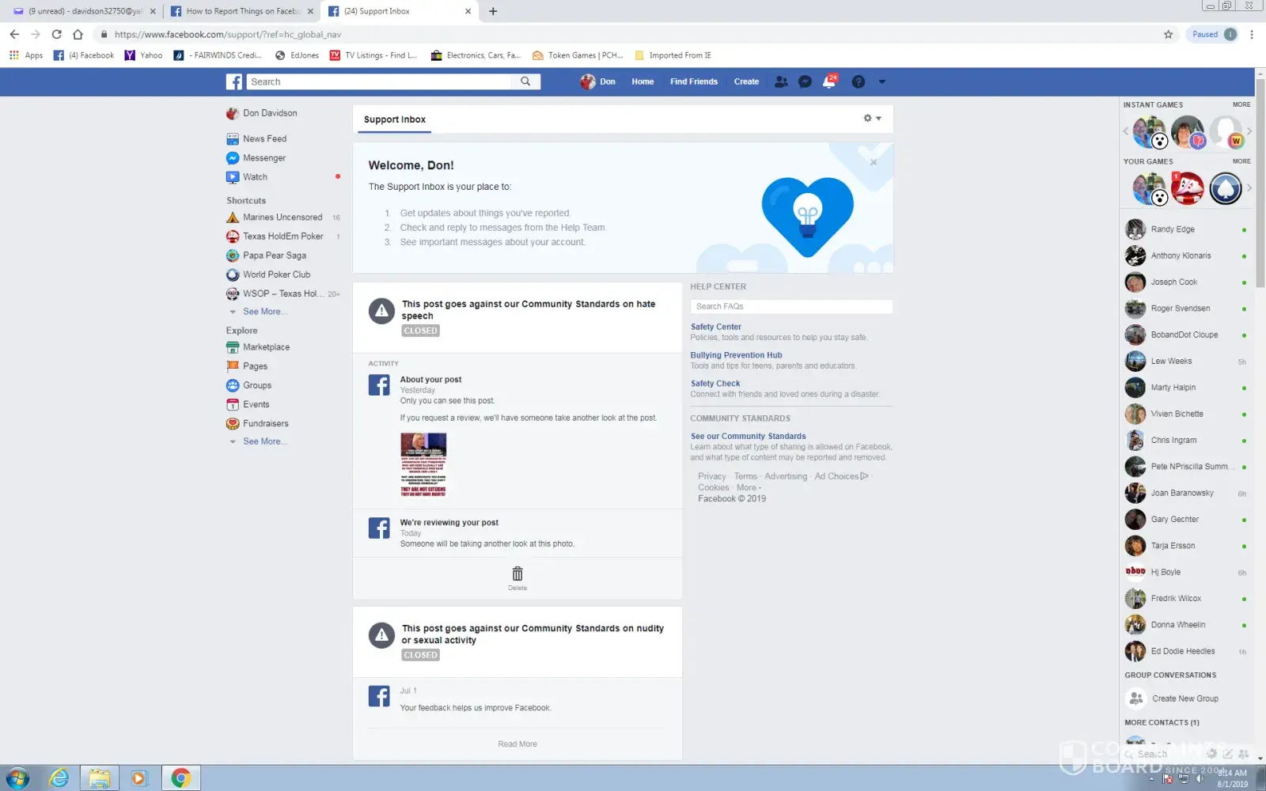Open Marketplace from Explore sidebar
Screen dimensions: 1266x791
266,347
